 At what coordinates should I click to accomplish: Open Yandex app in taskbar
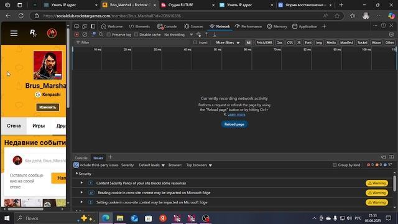click(x=163, y=218)
